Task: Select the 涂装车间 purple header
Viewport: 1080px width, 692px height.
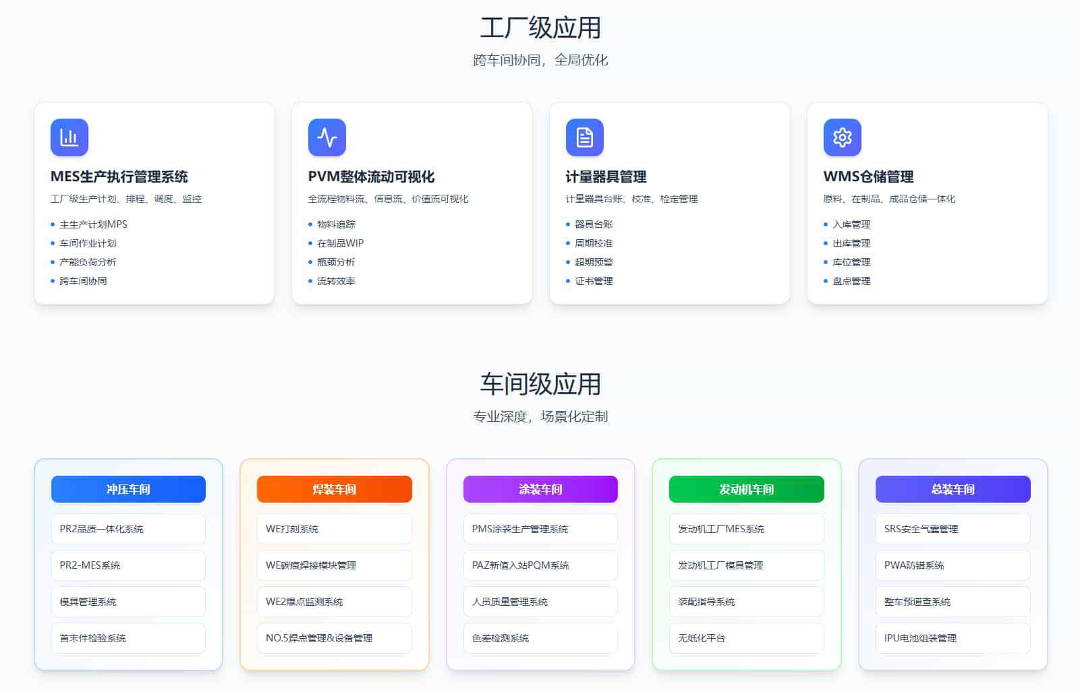Action: (540, 489)
